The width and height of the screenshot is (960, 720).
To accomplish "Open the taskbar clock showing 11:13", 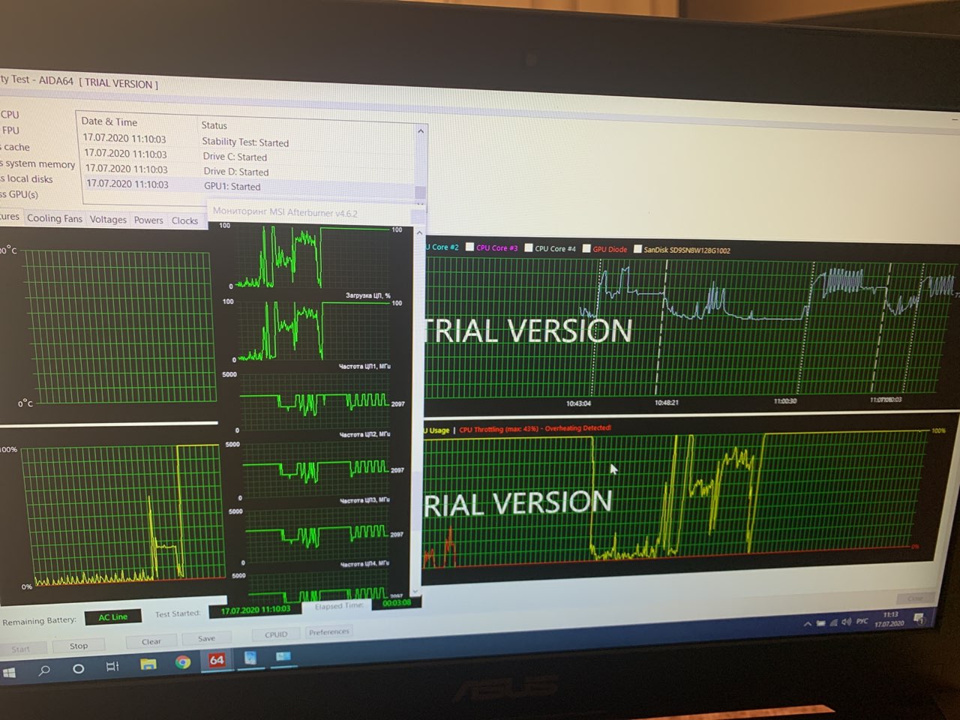I will pos(890,619).
